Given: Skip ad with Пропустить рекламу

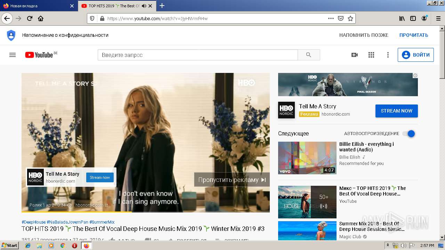Looking at the screenshot, I should [232, 180].
